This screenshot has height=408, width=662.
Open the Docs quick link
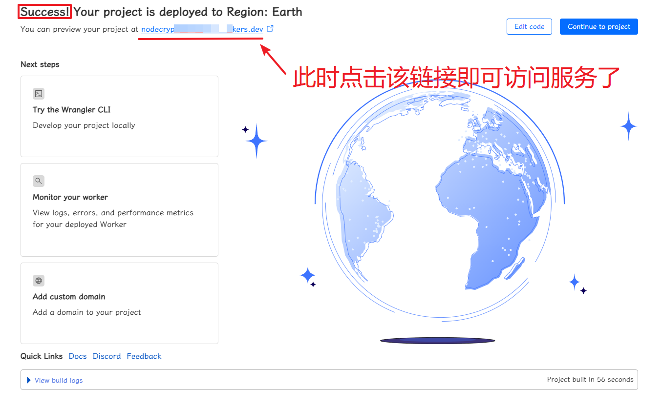78,356
